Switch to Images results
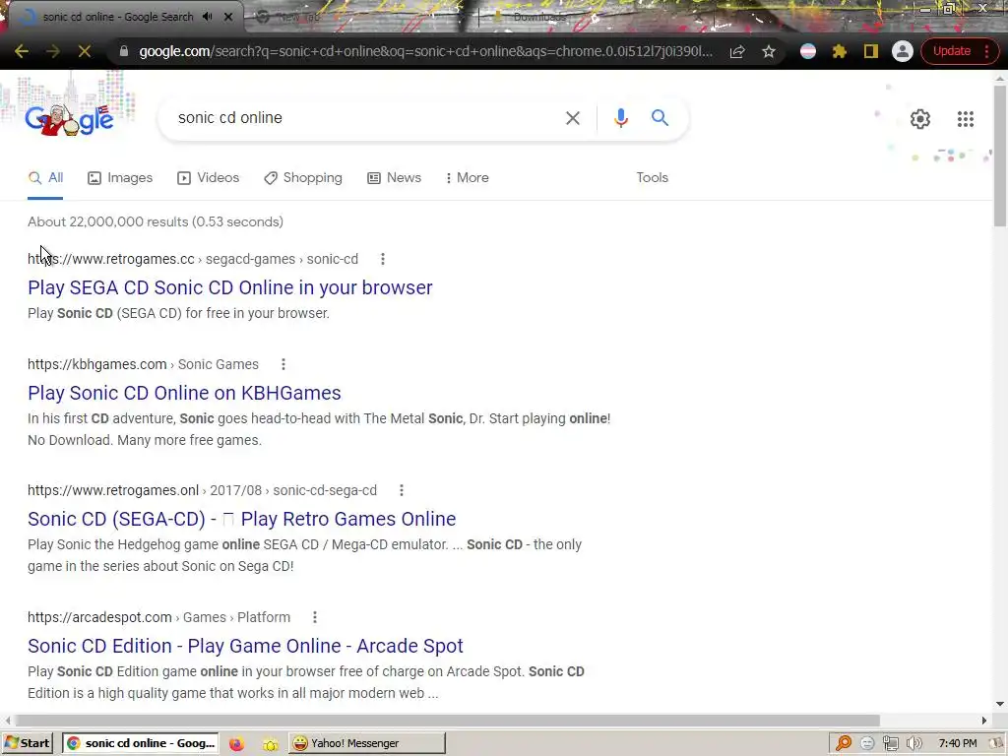The height and width of the screenshot is (756, 1008). point(120,178)
